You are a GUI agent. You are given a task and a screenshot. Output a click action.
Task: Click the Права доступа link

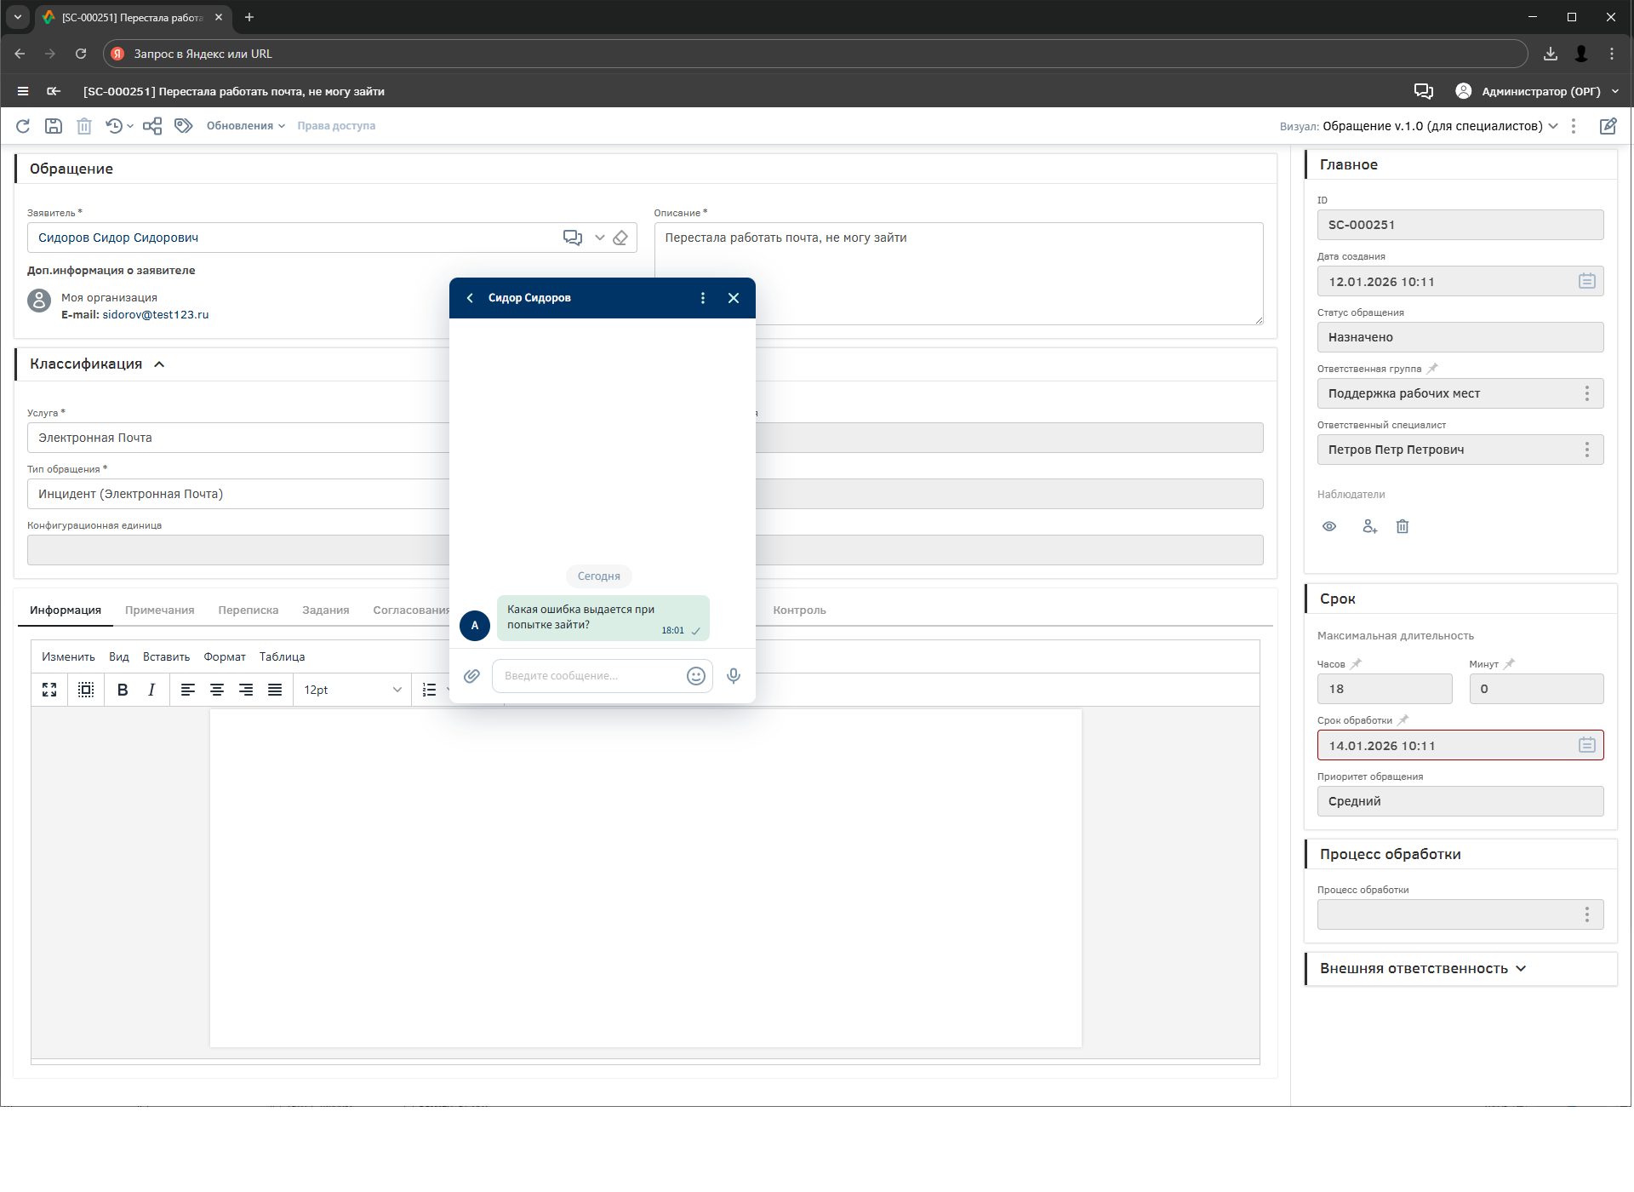click(x=336, y=126)
